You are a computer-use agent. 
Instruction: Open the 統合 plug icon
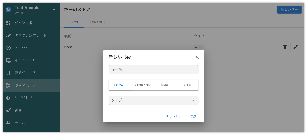click(x=8, y=110)
